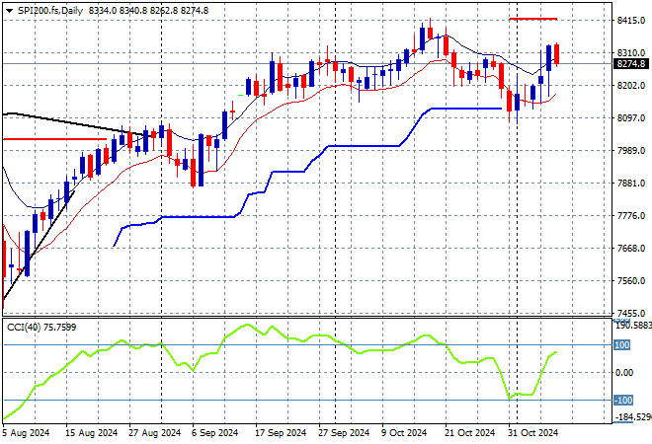Viewport: 652px width, 444px height.
Task: Select the SPI200.fs,Daily chart title text
Action: [50, 11]
